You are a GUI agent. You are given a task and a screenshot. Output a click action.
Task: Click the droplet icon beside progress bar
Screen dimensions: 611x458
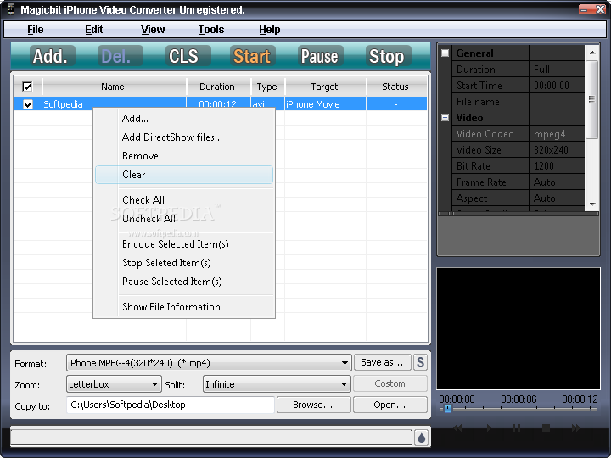pos(421,438)
